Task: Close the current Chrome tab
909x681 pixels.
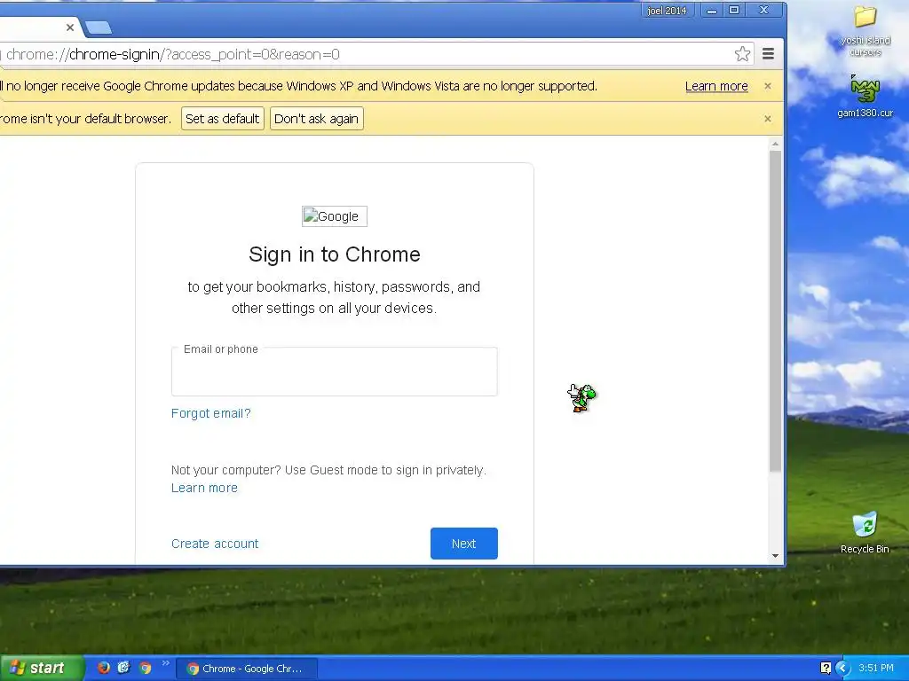Action: 69,27
